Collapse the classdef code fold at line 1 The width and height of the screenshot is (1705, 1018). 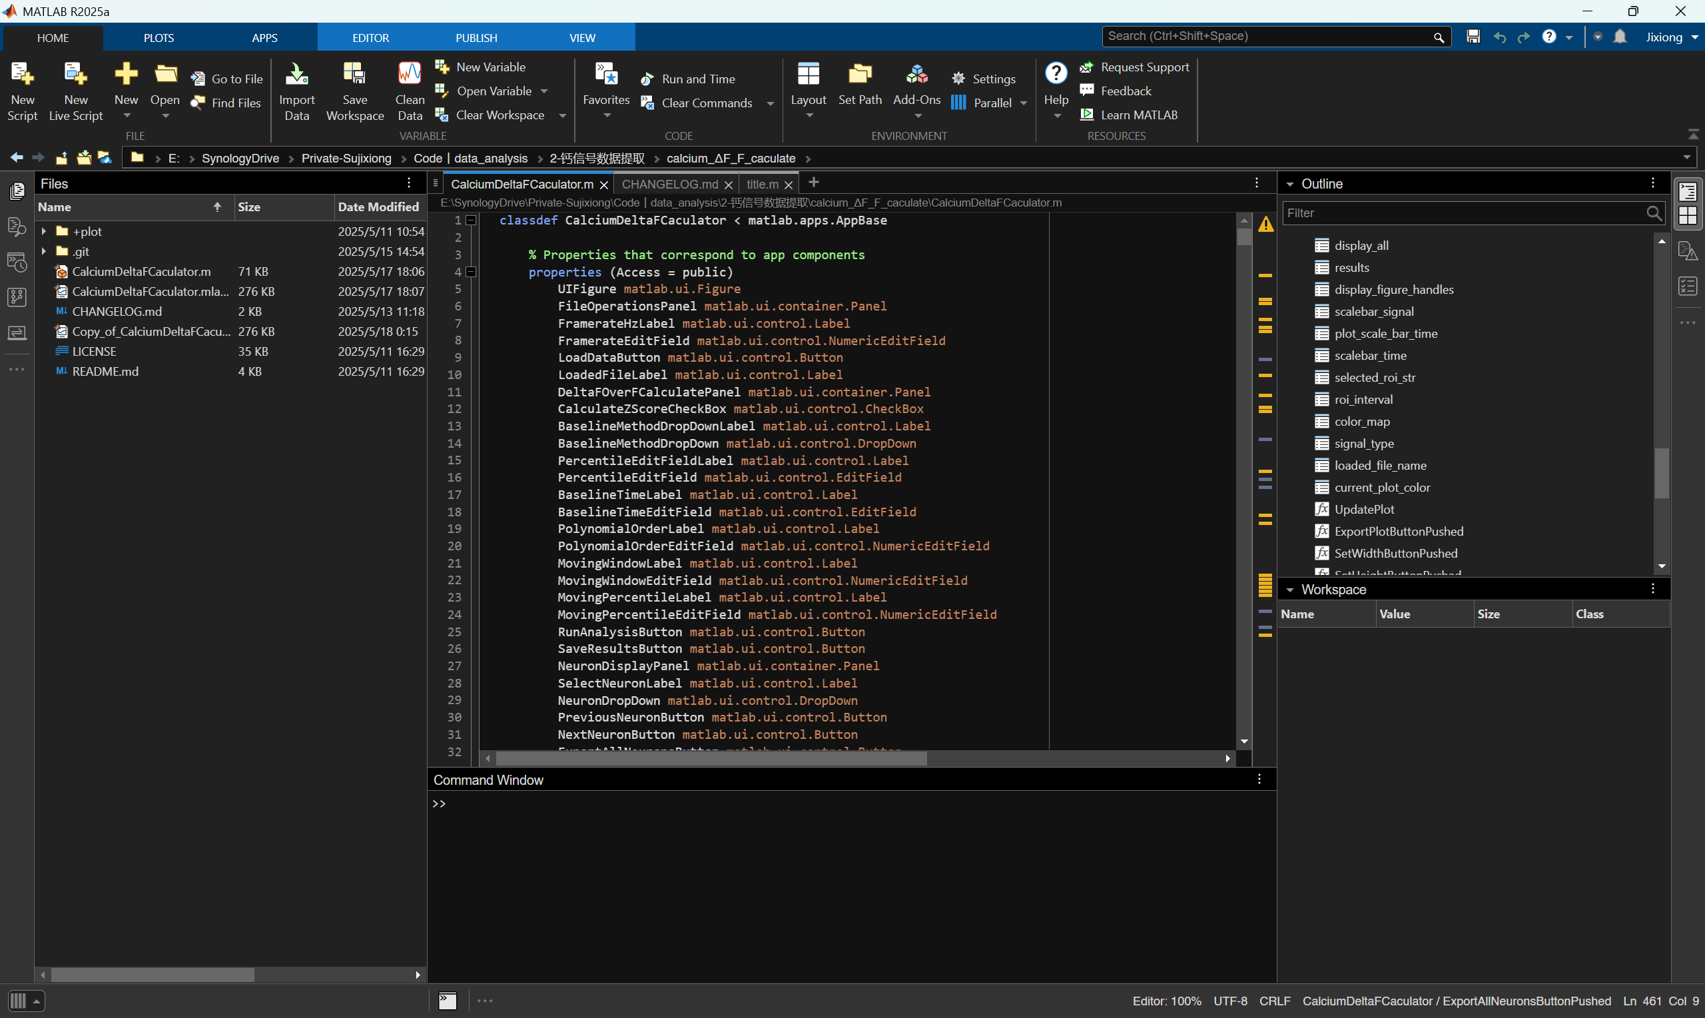[471, 221]
